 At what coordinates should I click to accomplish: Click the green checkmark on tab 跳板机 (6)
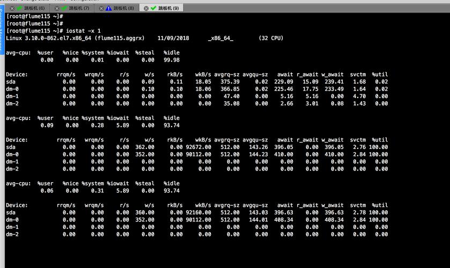[x=20, y=8]
